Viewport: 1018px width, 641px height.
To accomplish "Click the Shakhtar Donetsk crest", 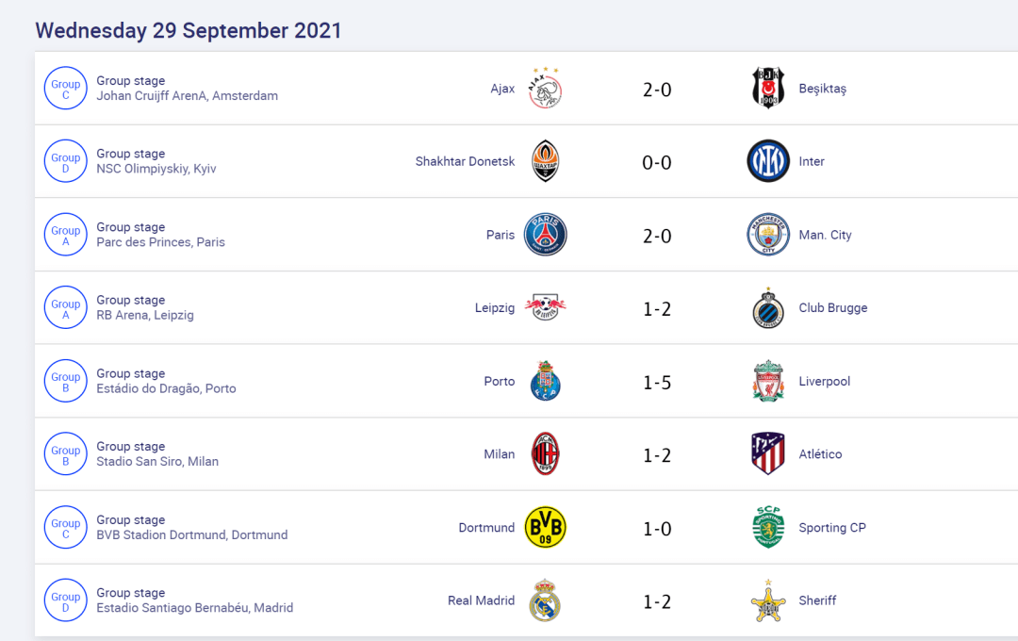I will (546, 161).
